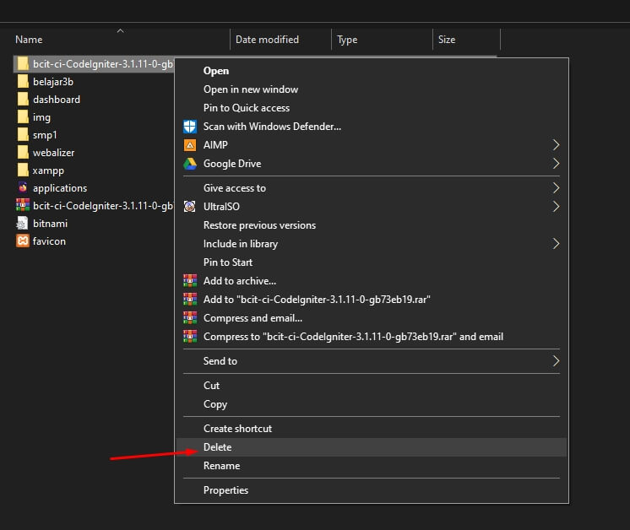The height and width of the screenshot is (530, 630).
Task: Select the XAMPP favicon file icon
Action: click(23, 241)
